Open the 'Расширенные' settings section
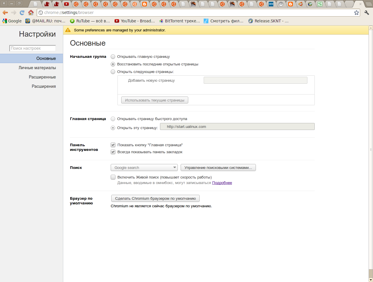The height and width of the screenshot is (282, 373). (42, 77)
